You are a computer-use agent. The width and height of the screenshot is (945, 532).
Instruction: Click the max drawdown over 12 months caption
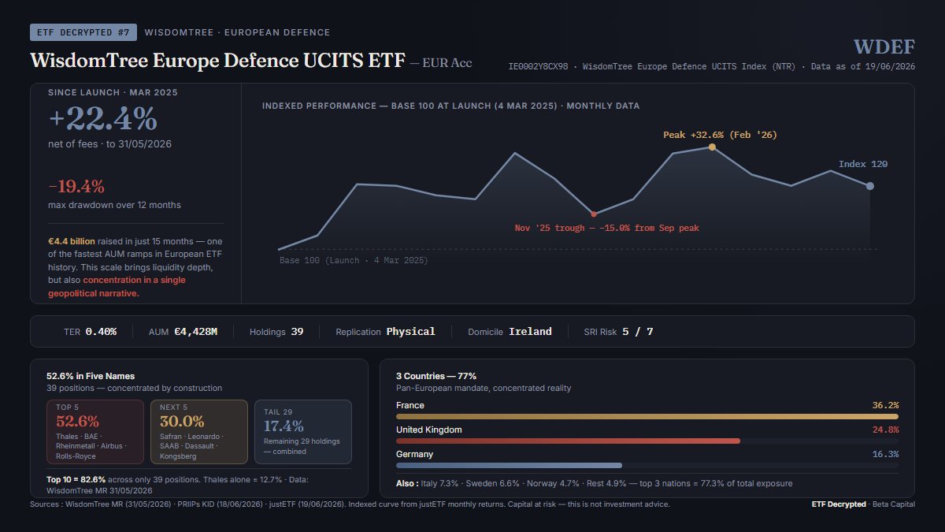(114, 205)
